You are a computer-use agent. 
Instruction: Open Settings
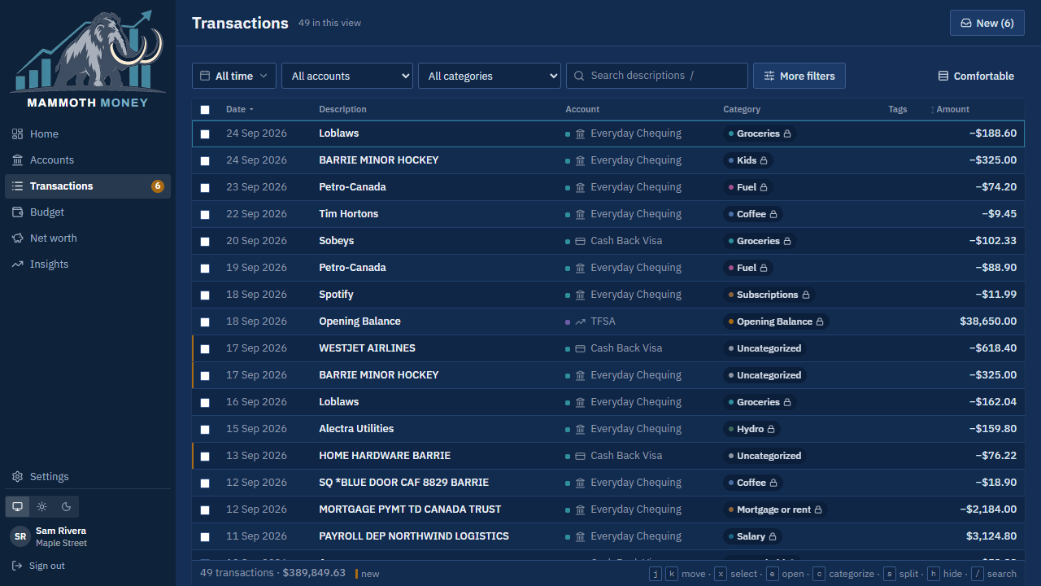click(88, 477)
